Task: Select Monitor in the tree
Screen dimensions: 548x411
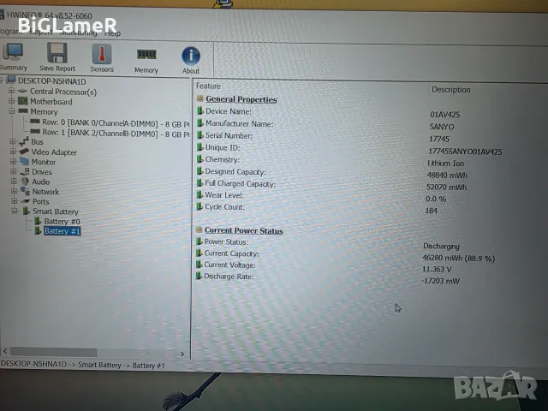Action: [44, 162]
